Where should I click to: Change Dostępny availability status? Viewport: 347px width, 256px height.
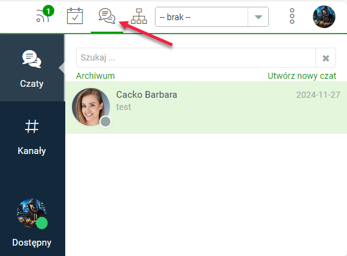point(32,243)
